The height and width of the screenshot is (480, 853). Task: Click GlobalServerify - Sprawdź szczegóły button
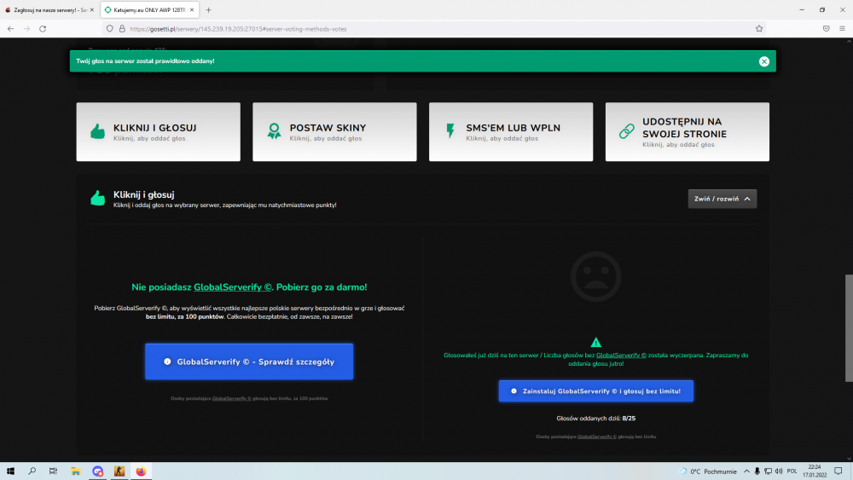click(x=249, y=361)
